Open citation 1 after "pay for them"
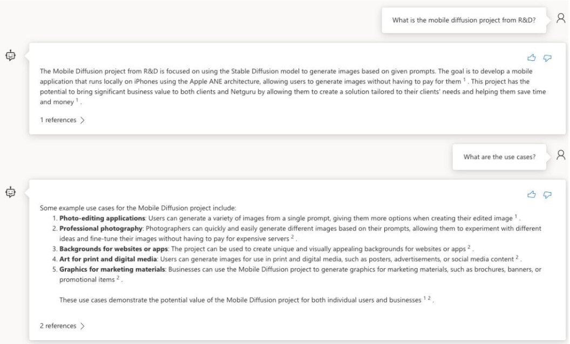 point(464,80)
